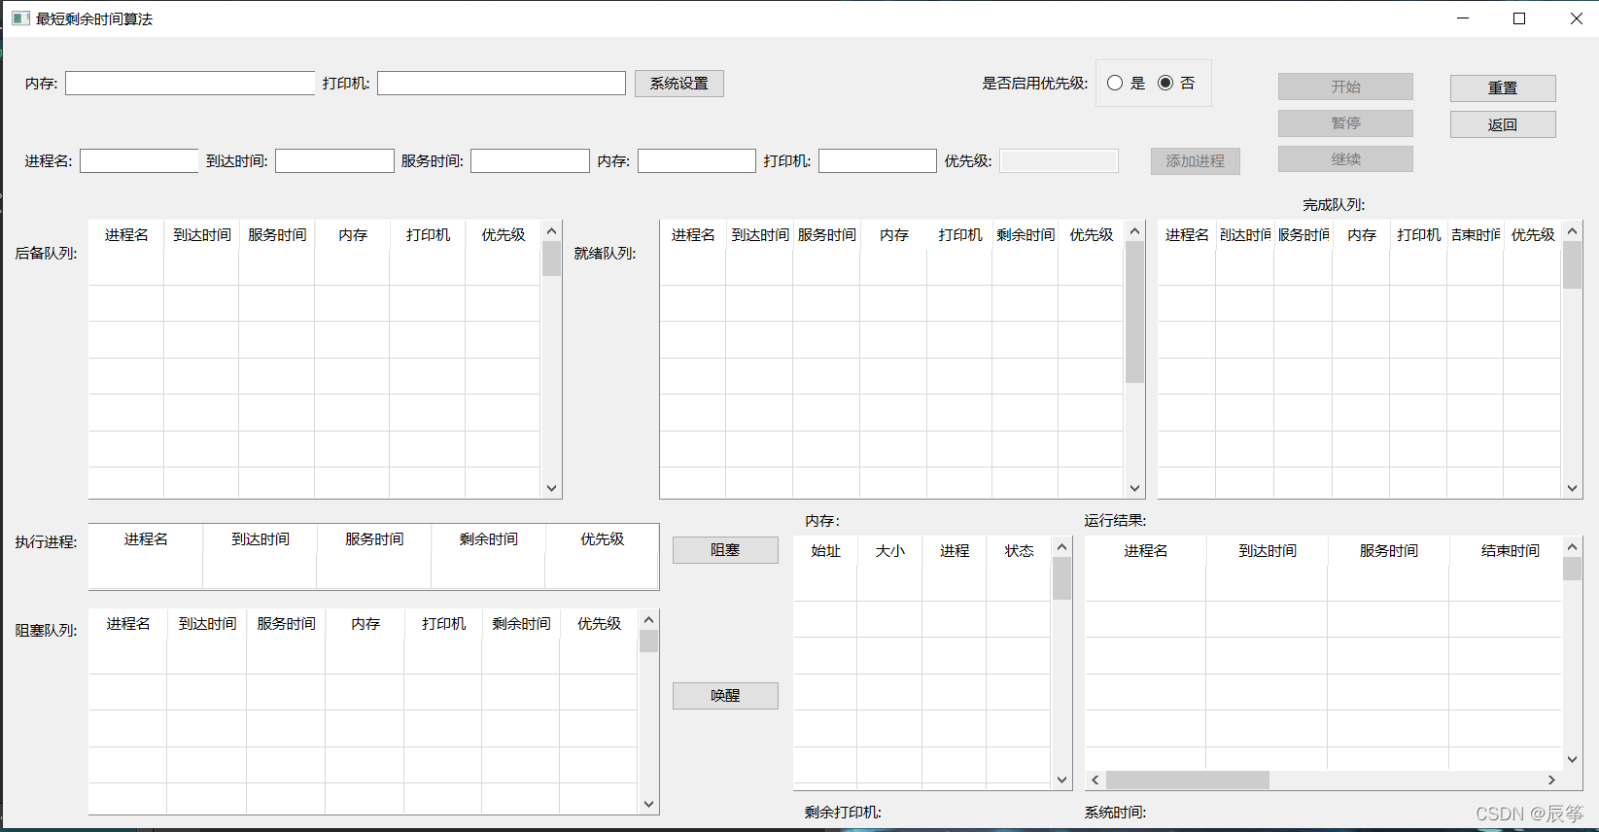Click the 系统设置 button
Screen dimensions: 1599x832
(679, 84)
